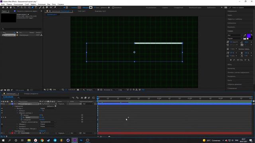Toggle visibility eye of Контур 1
The width and height of the screenshot is (255, 143).
(x=2, y=111)
